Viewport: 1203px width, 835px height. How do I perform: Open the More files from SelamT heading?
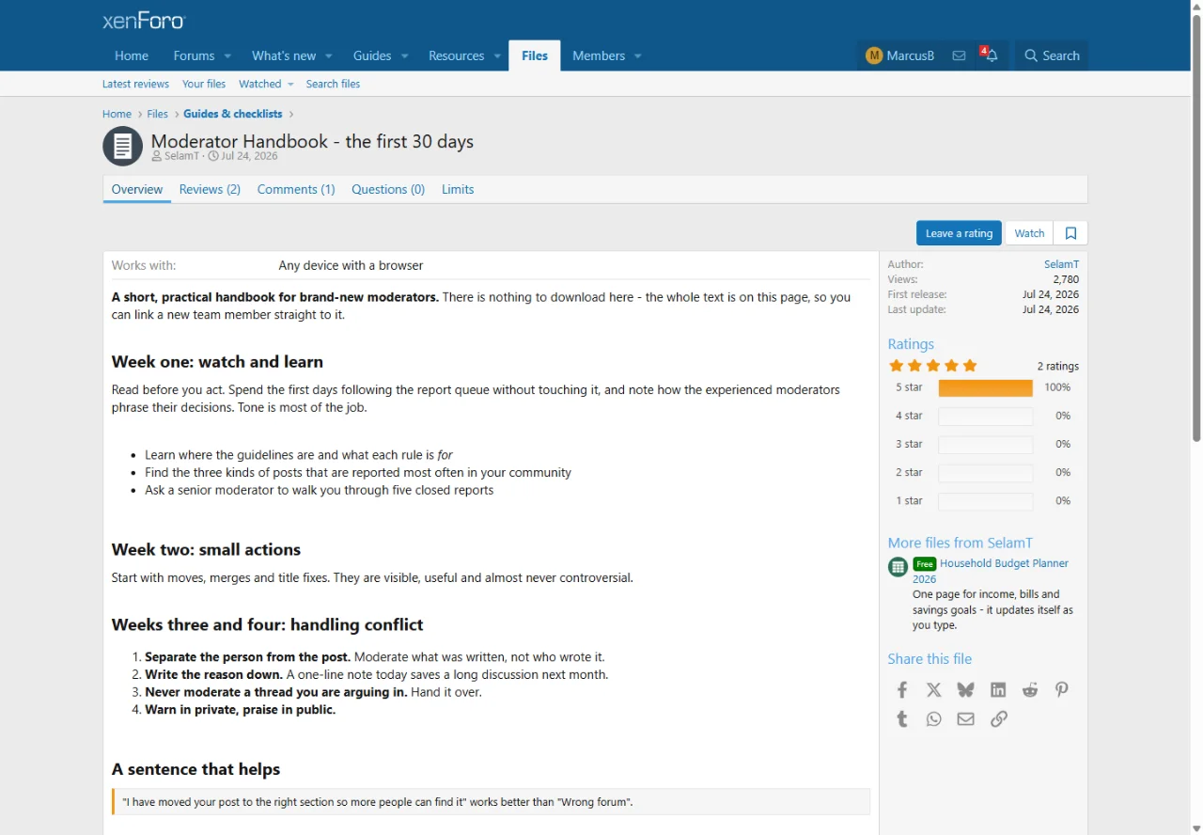point(960,543)
